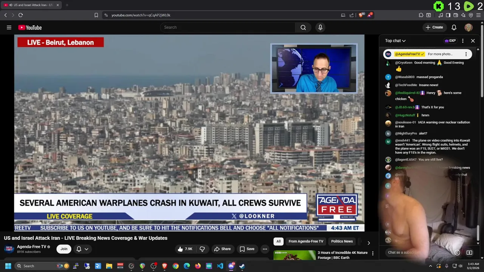Viewport: 484px width, 272px height.
Task: Open the Agenda-Free TV channel name link
Action: [31, 247]
